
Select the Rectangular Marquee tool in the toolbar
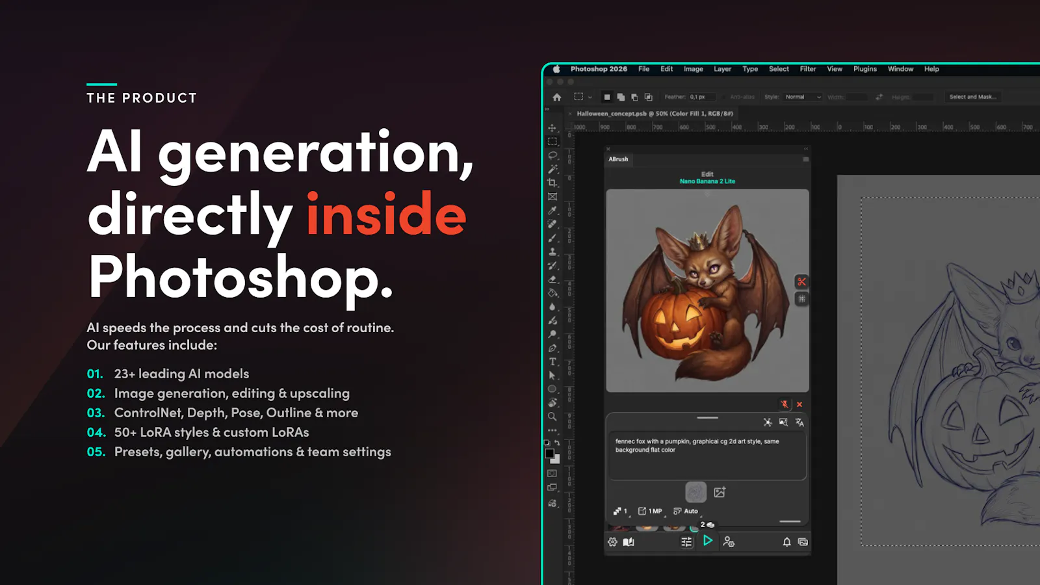point(552,141)
